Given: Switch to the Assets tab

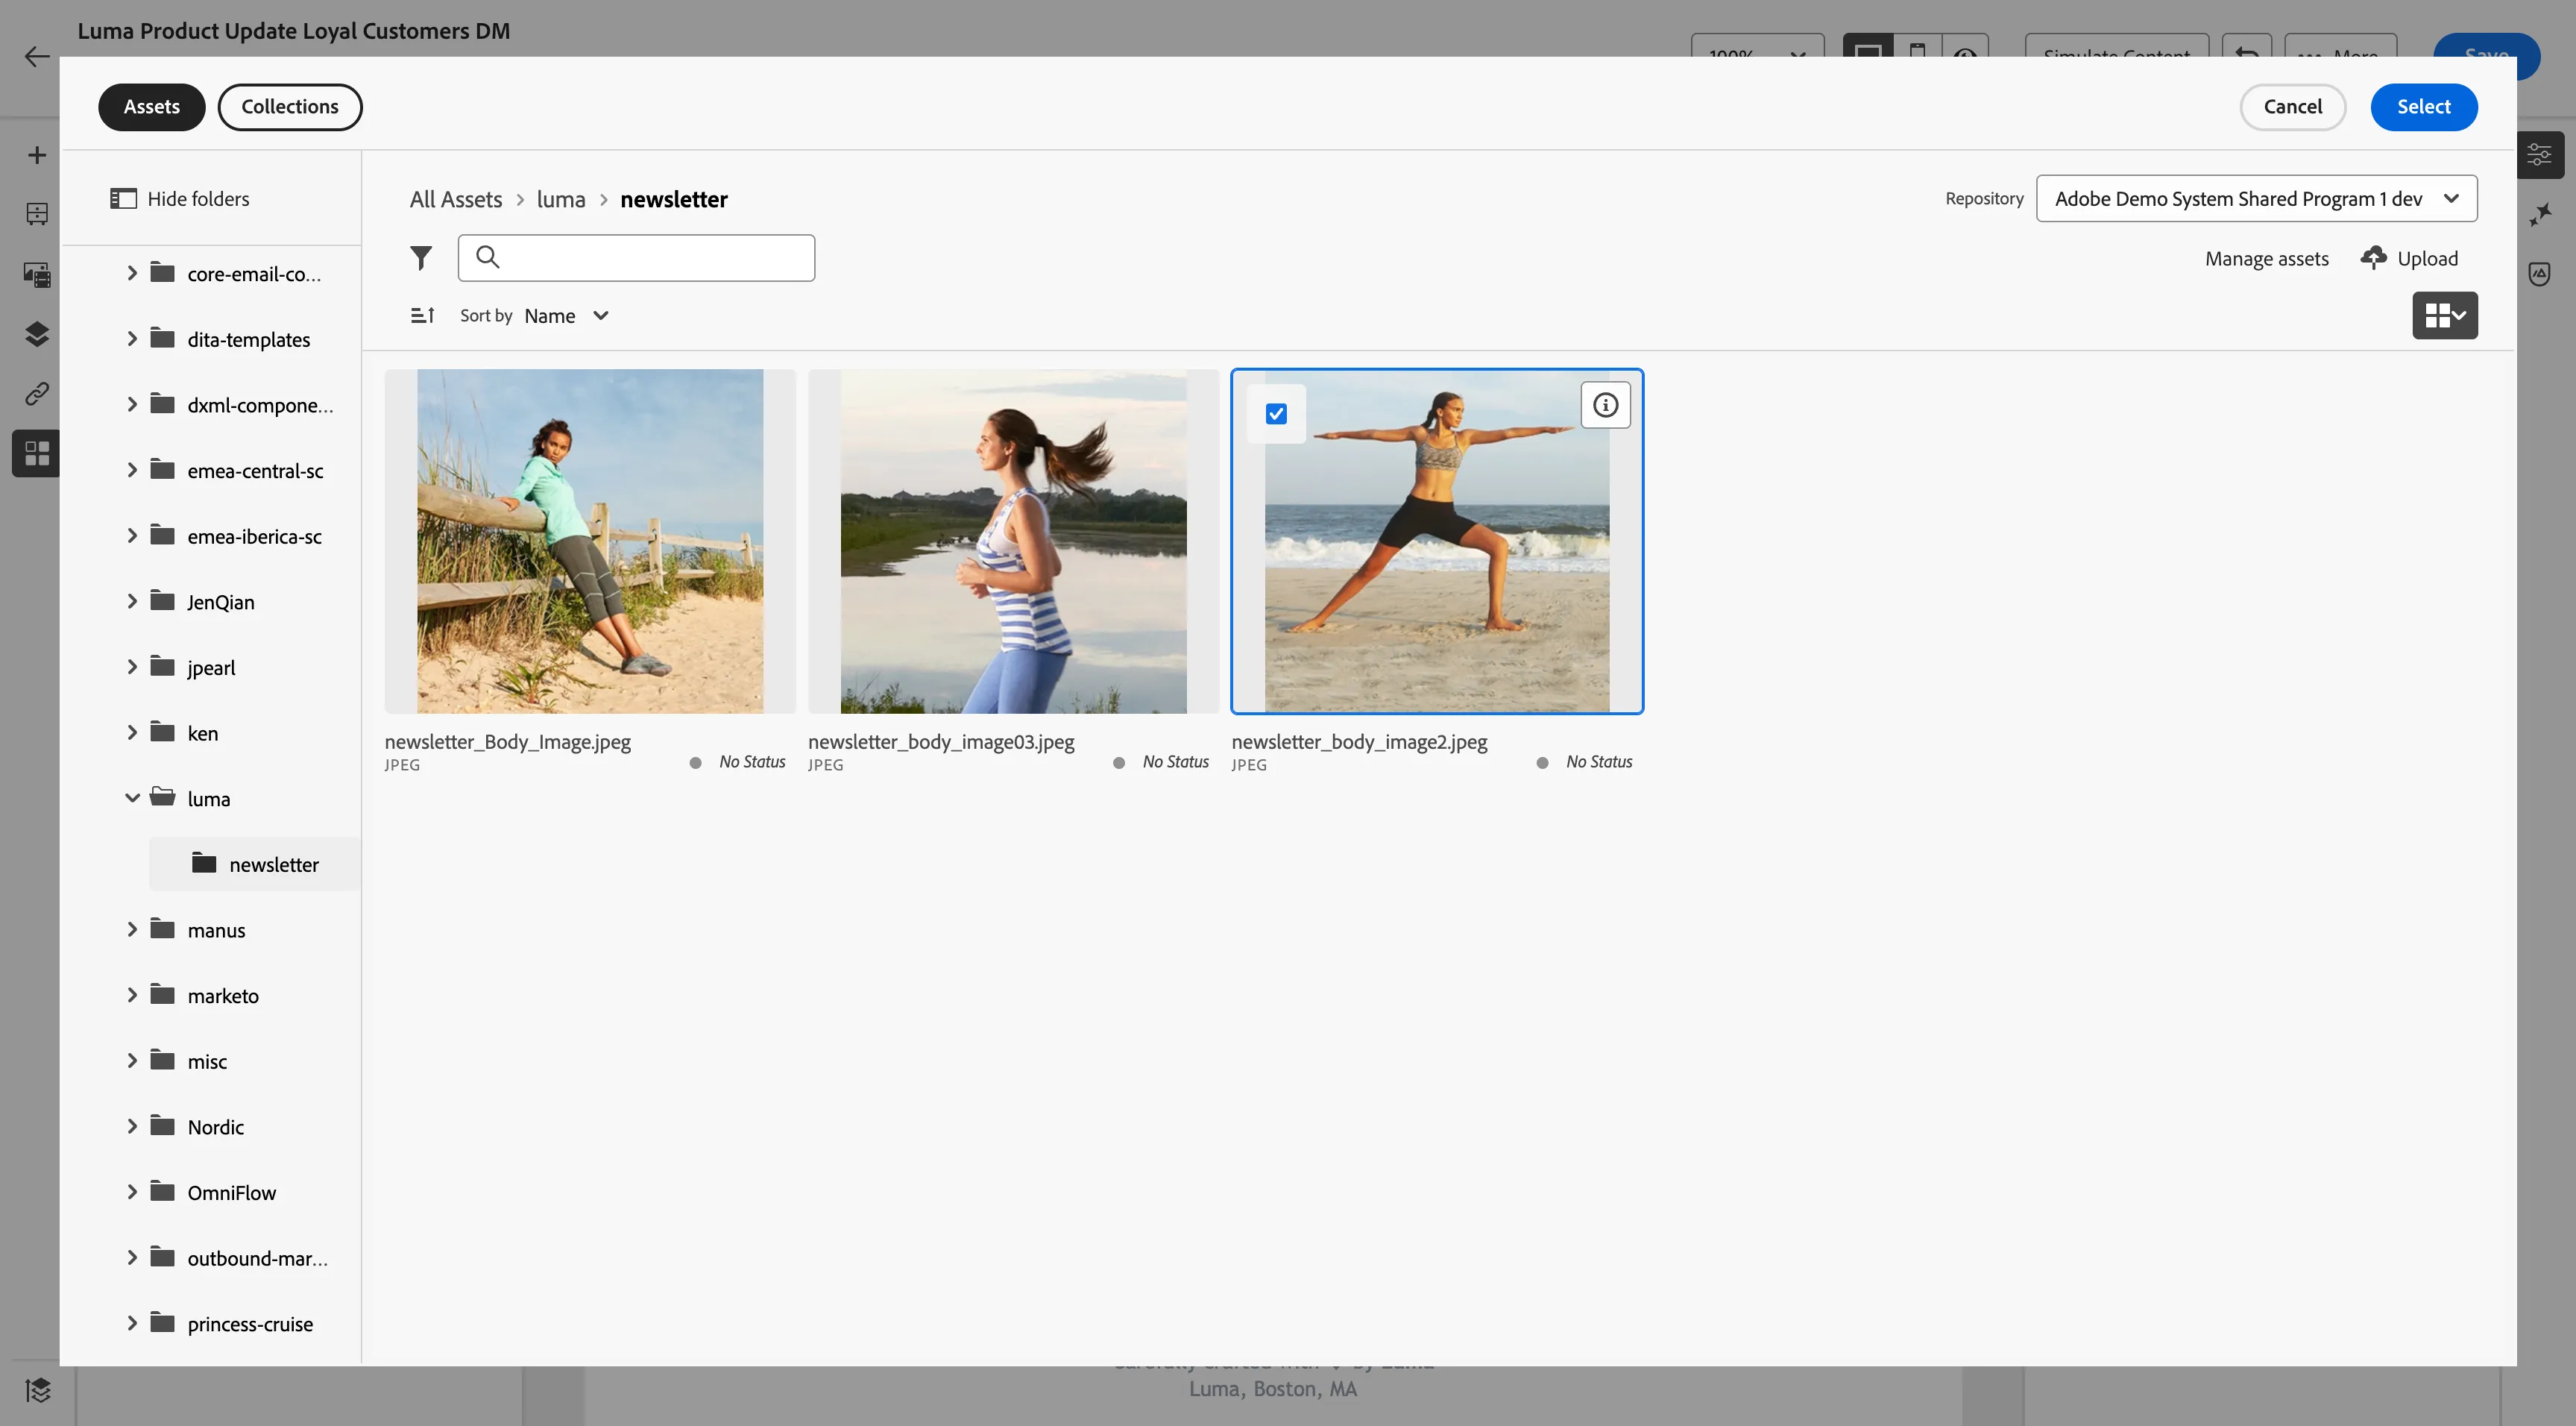Looking at the screenshot, I should point(152,107).
